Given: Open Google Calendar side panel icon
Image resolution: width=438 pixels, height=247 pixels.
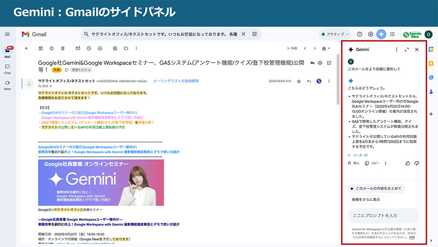Looking at the screenshot, I should 431,49.
